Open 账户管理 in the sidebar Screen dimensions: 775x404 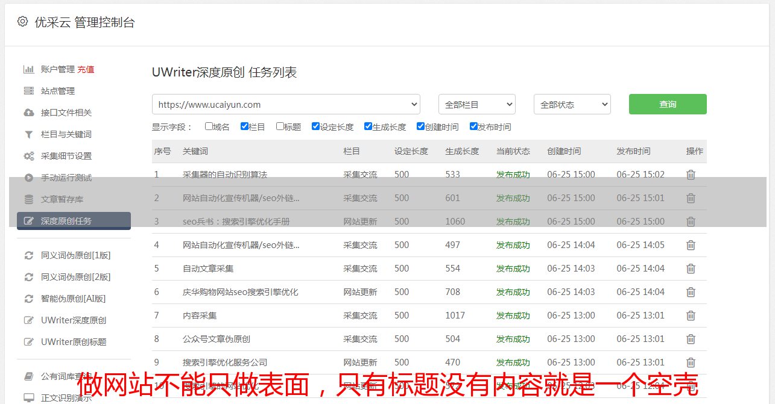click(x=58, y=69)
